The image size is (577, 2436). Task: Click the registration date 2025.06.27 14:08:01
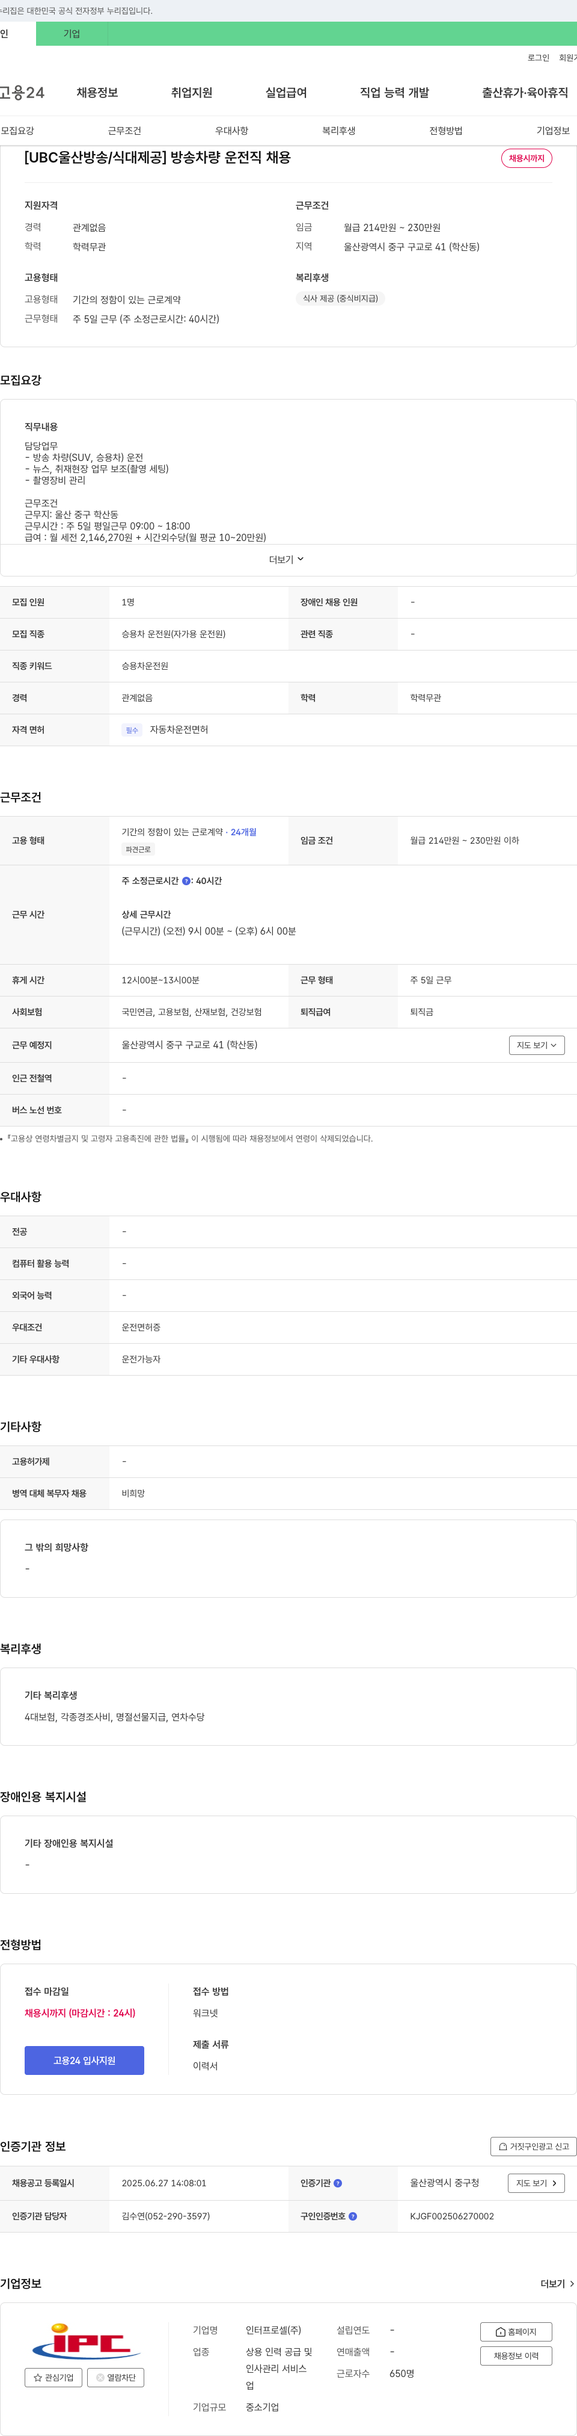click(164, 2183)
